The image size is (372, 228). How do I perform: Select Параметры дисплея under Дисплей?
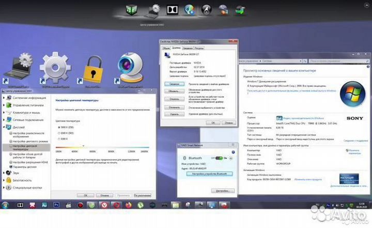tap(25, 166)
